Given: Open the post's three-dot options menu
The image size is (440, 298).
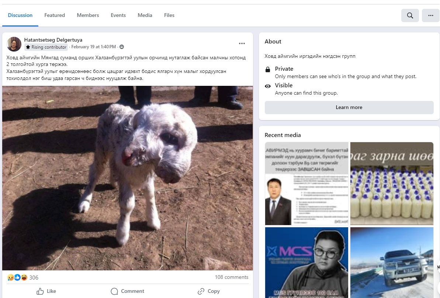Looking at the screenshot, I should click(242, 43).
